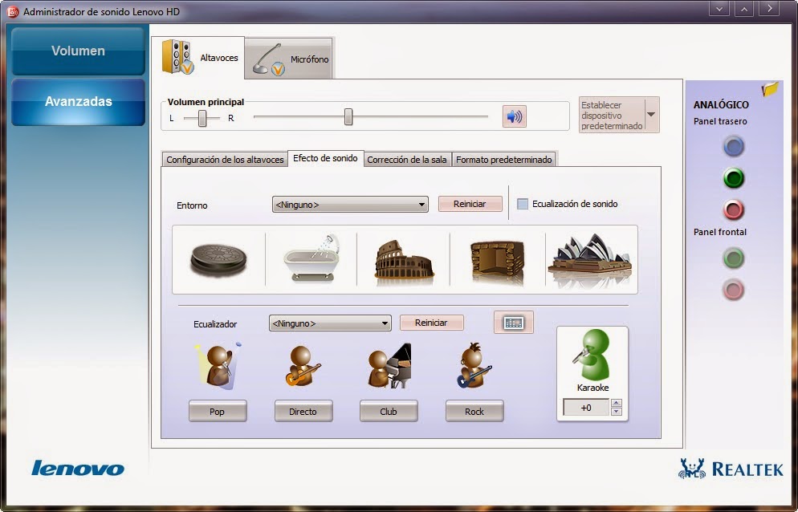Click the title bar app icon
This screenshot has width=798, height=512.
(x=12, y=11)
